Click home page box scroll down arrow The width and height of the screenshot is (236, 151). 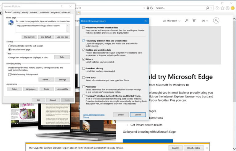[67, 31]
